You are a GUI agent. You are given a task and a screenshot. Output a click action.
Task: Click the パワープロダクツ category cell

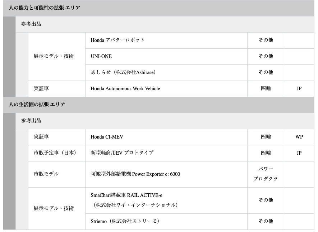pos(266,174)
